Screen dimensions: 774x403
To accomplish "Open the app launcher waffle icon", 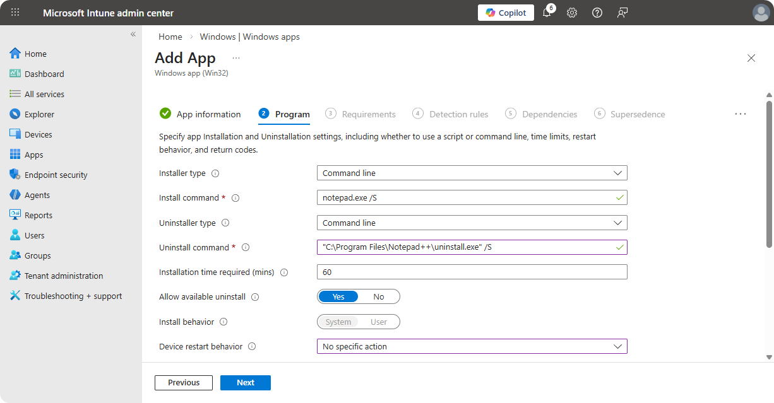I will click(15, 13).
